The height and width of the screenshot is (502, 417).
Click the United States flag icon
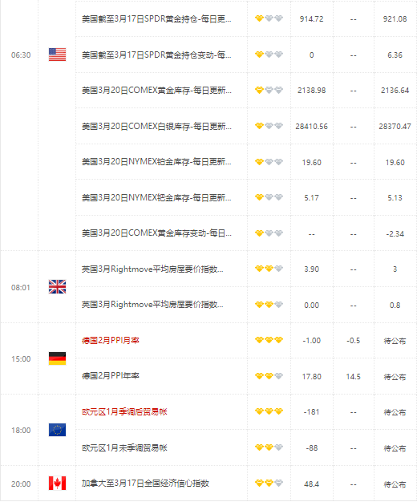point(57,55)
